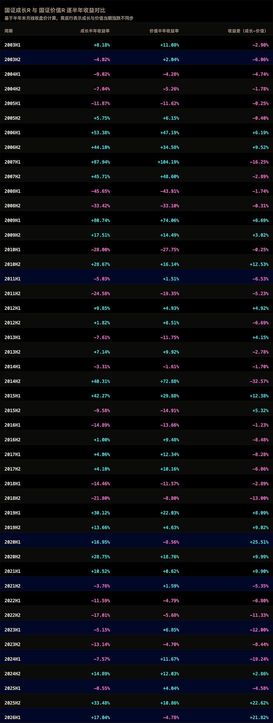Click the +25.51% difference in 2020H1
273x723 pixels.
click(x=259, y=542)
